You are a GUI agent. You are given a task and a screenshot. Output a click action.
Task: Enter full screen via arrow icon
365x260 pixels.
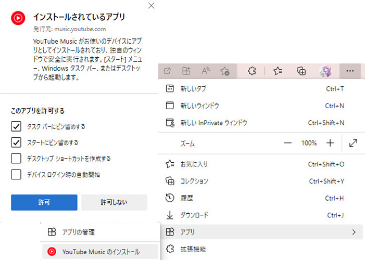point(353,143)
